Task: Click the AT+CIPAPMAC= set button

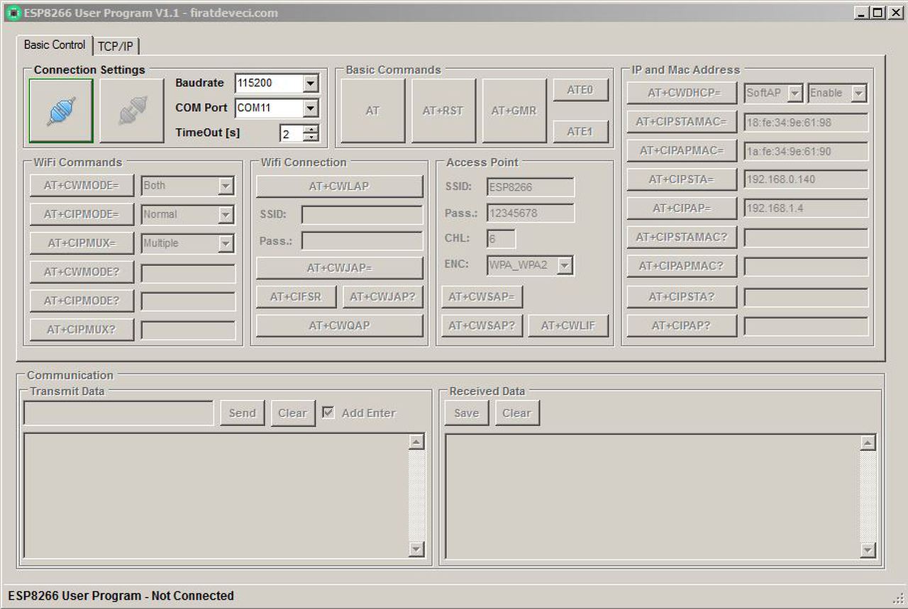Action: (682, 151)
